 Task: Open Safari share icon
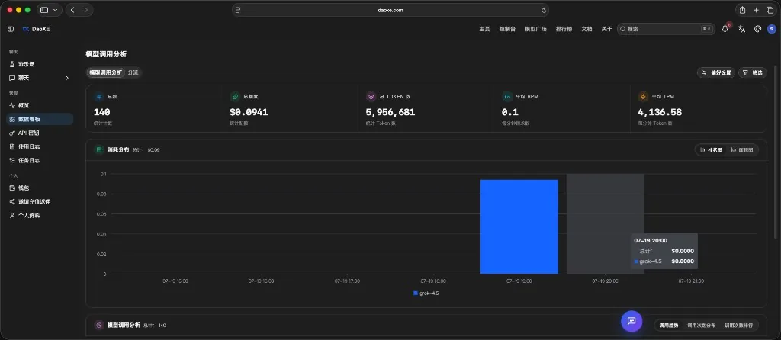click(x=742, y=10)
